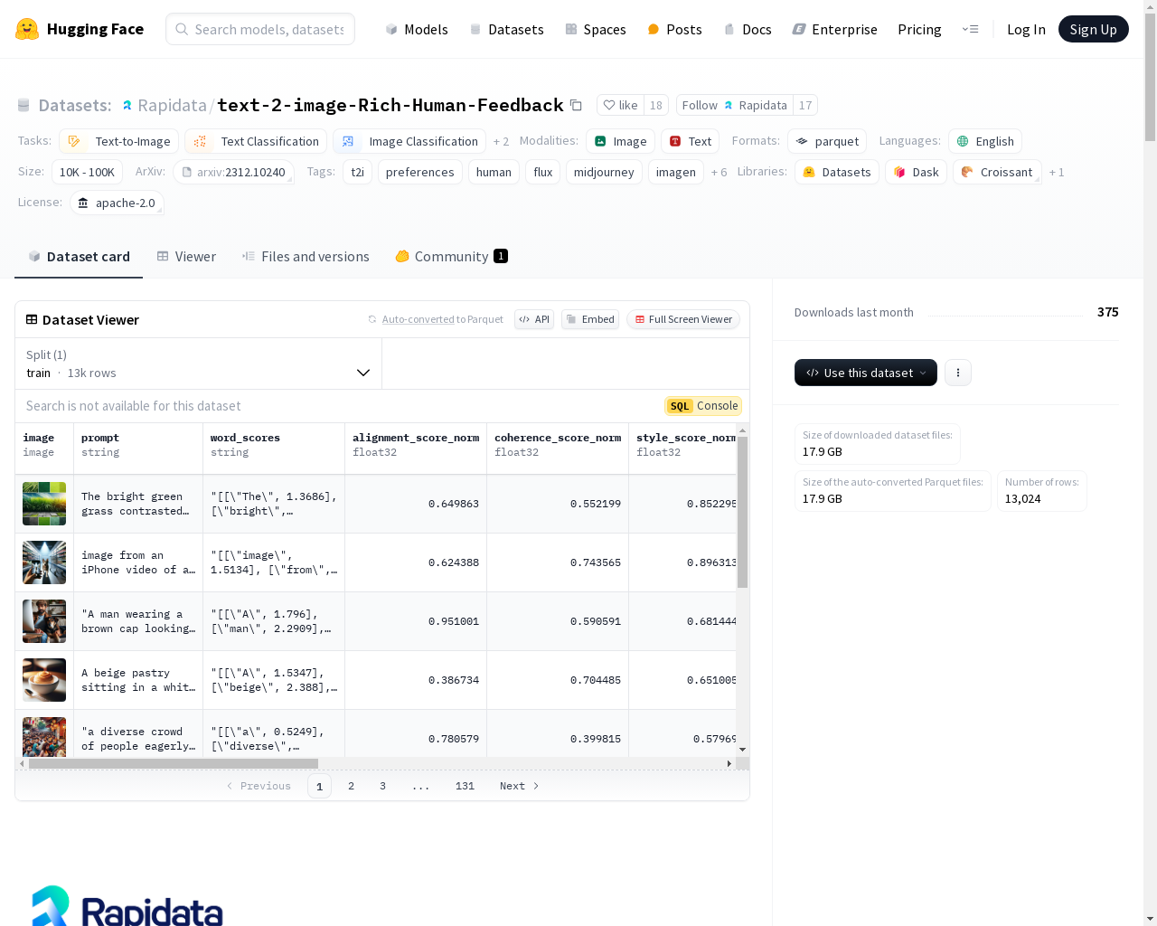Open the green grass image thumbnail
The height and width of the screenshot is (926, 1157).
(44, 504)
